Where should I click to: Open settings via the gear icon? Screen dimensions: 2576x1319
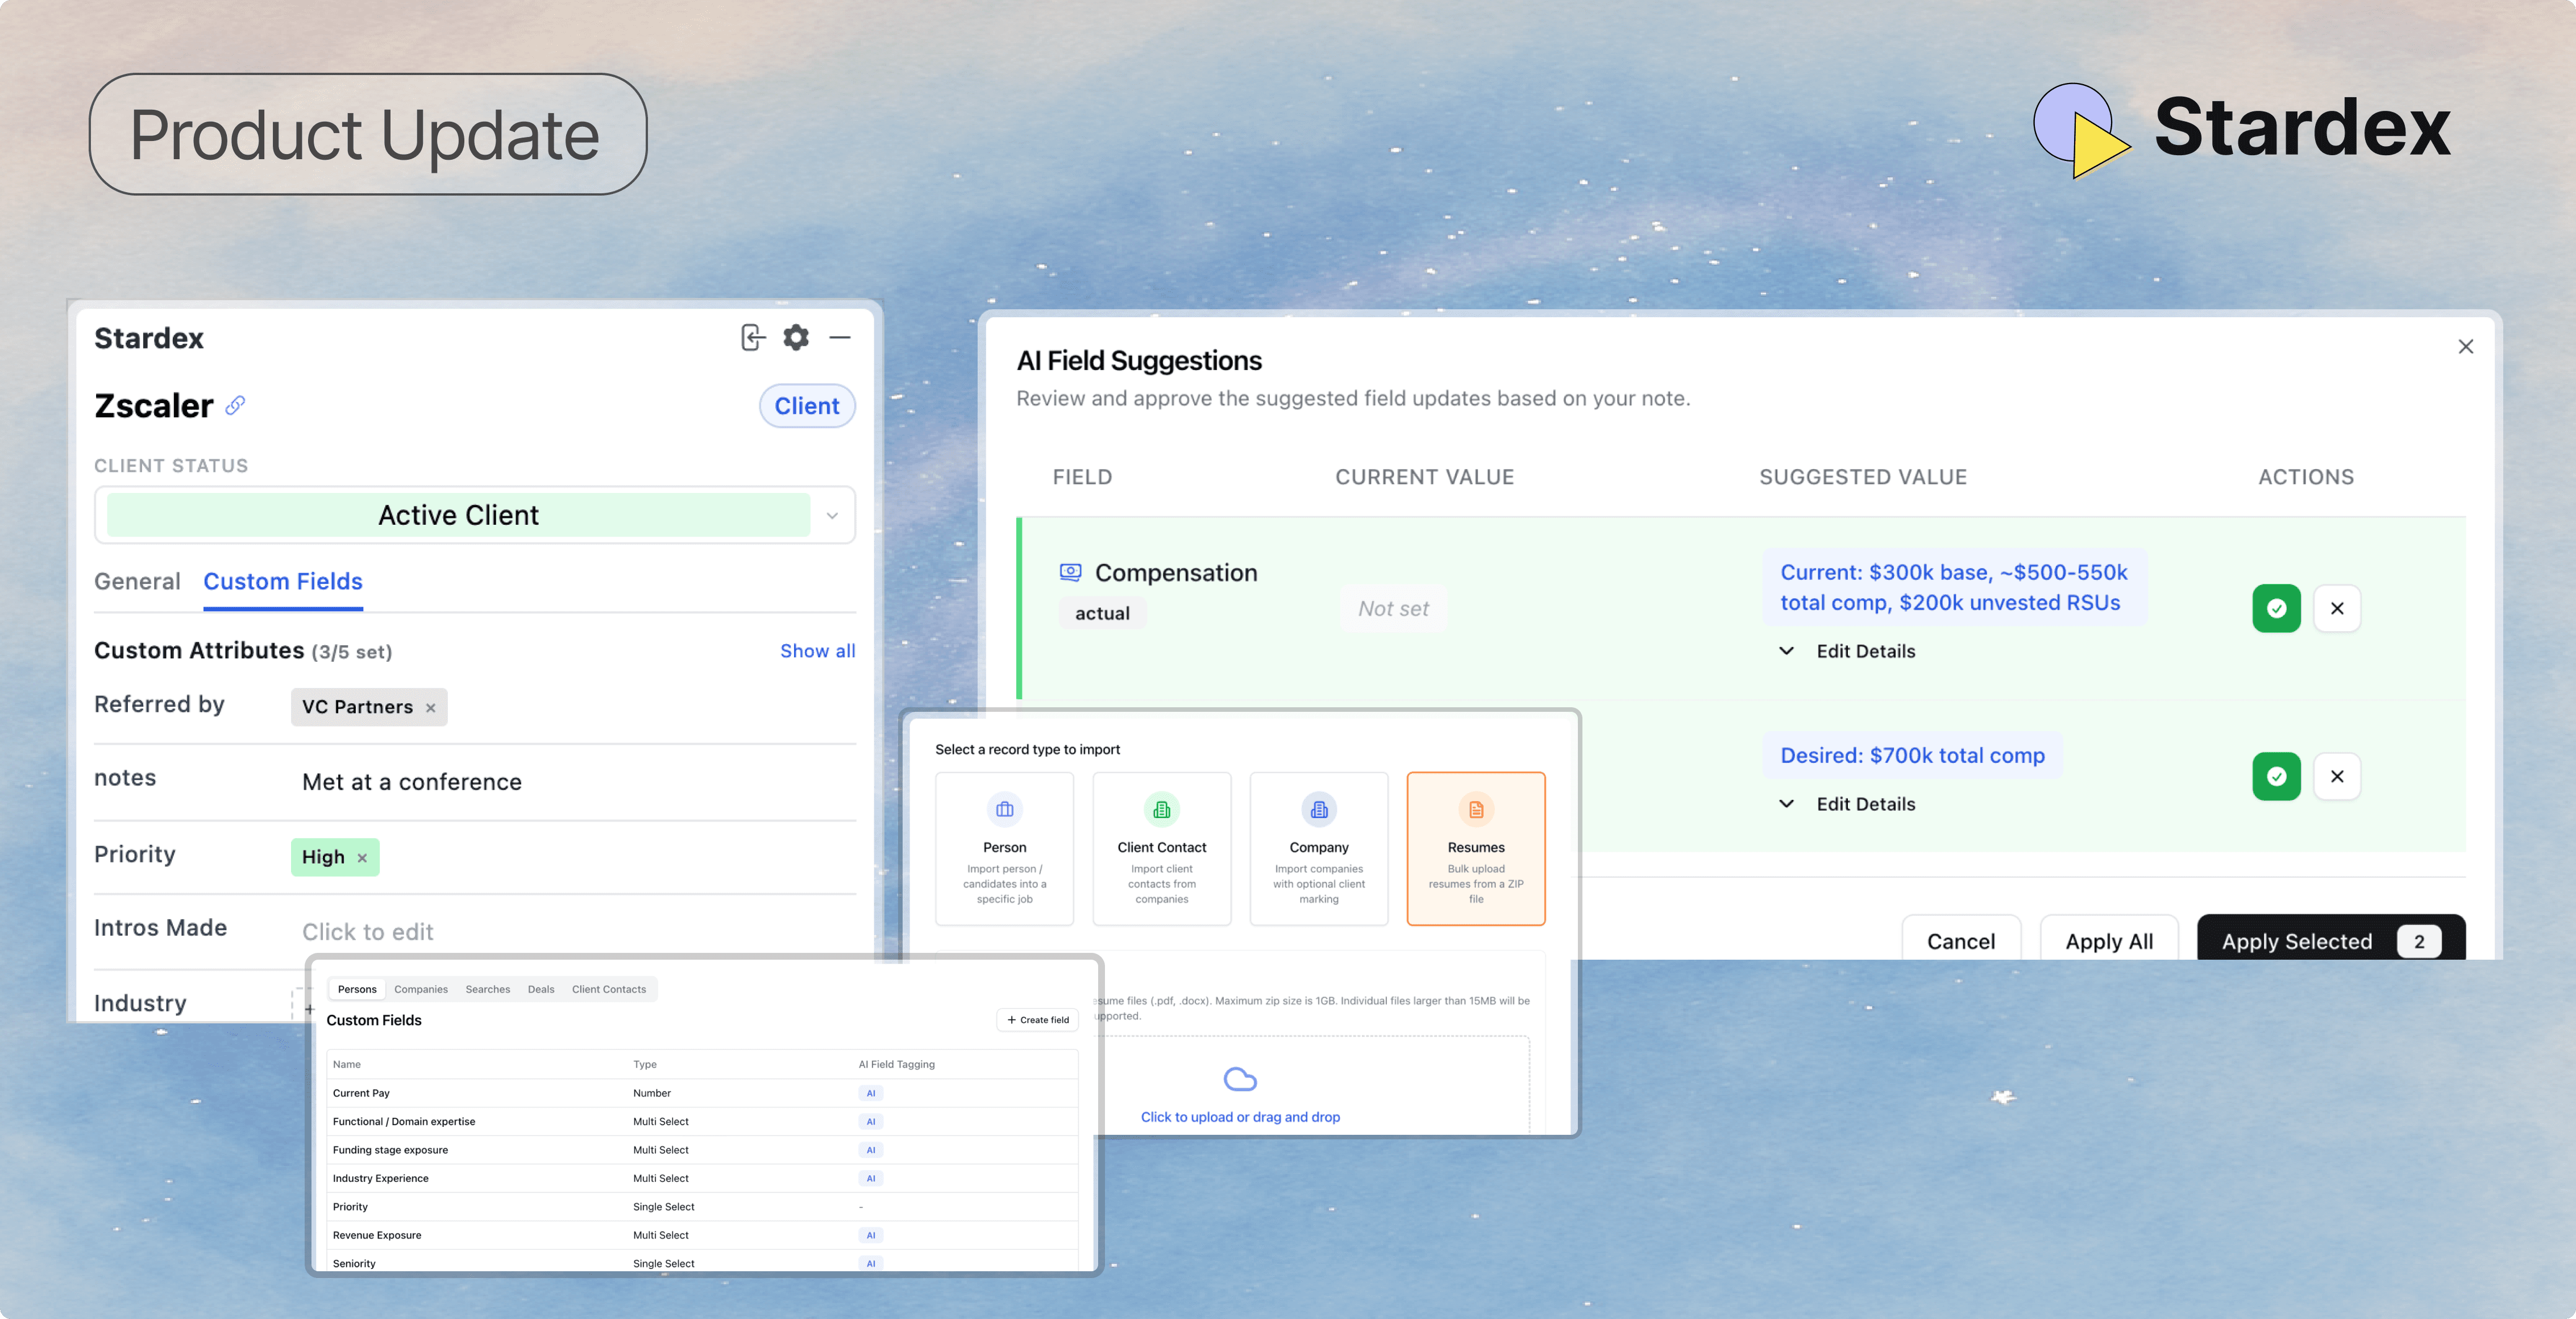[796, 337]
